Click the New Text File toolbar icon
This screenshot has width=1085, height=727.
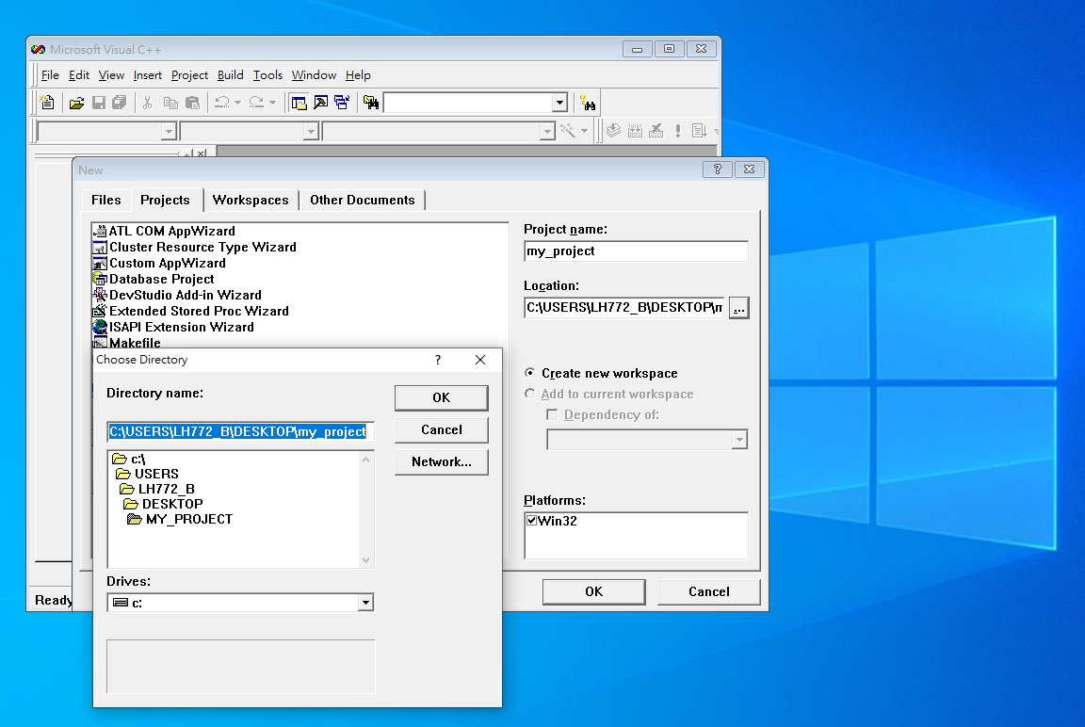point(47,103)
